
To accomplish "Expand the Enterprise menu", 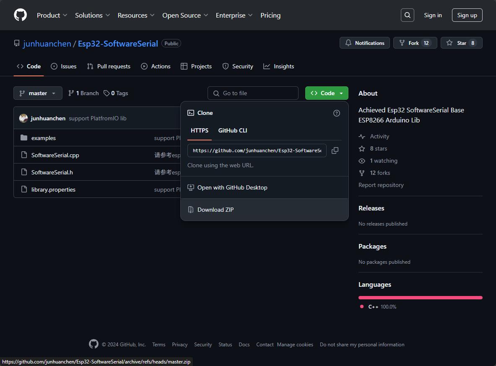I will 234,15.
